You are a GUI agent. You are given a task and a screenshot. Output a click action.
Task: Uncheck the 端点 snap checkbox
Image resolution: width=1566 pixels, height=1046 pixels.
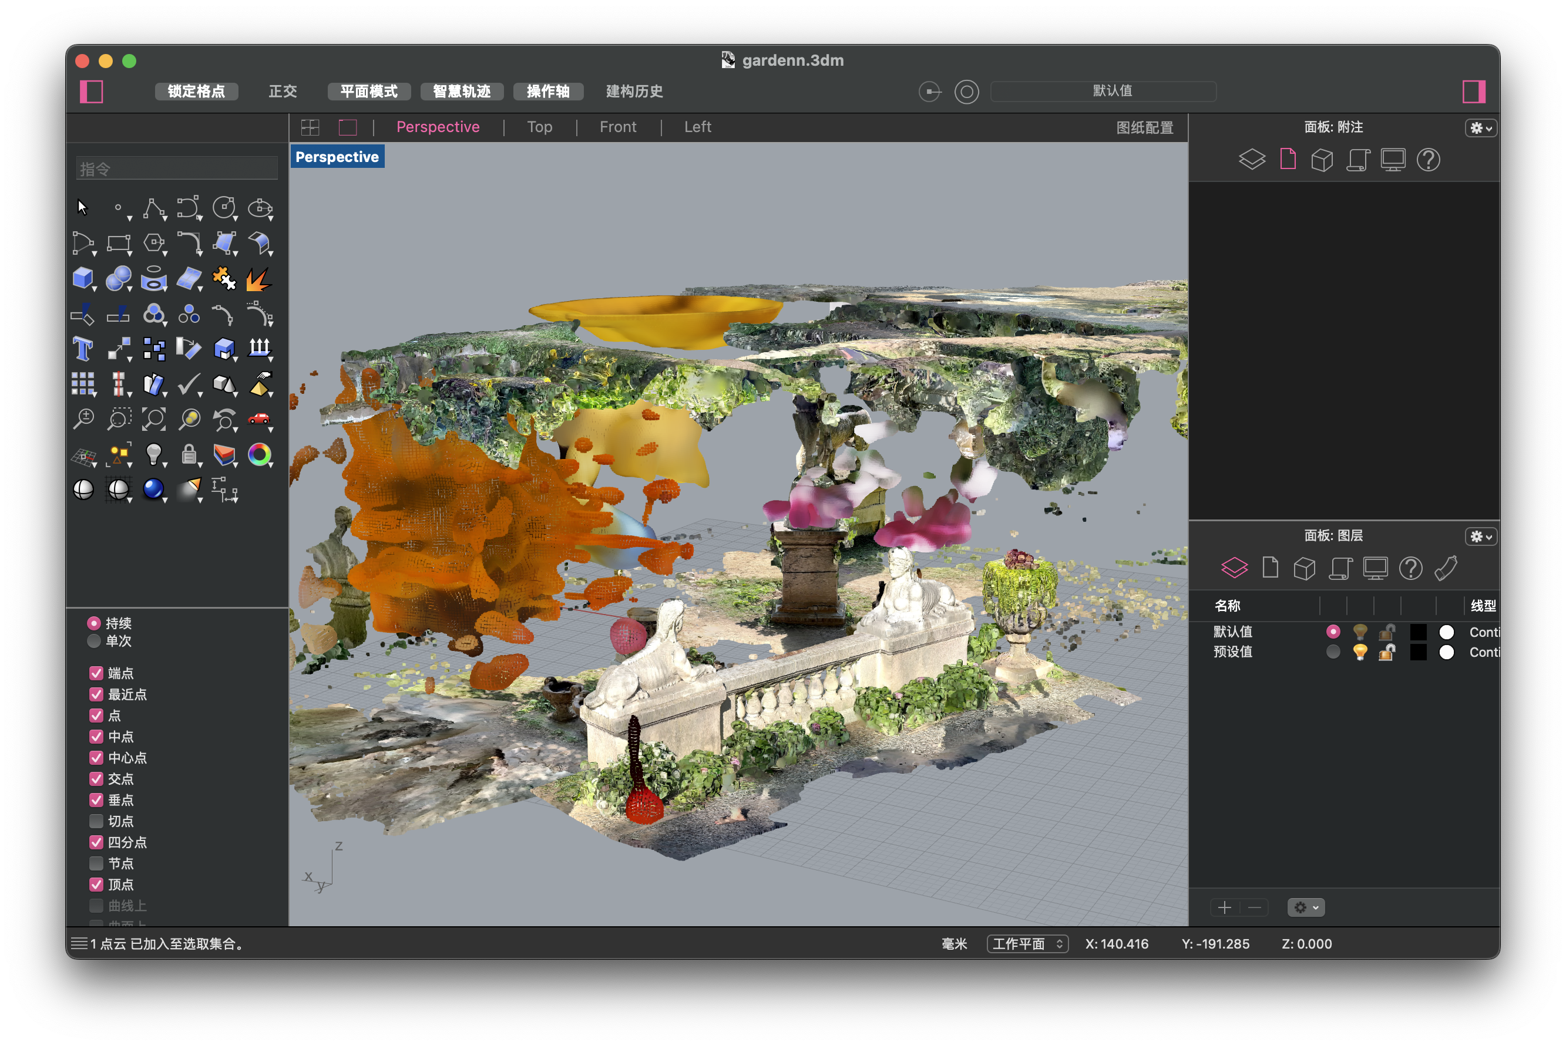click(96, 673)
